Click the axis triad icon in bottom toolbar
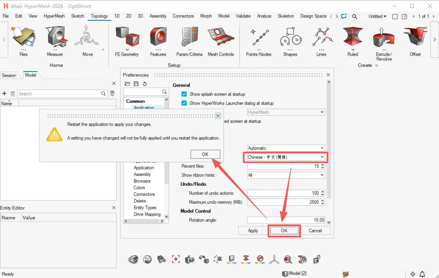This screenshot has height=278, width=439. 274,259
